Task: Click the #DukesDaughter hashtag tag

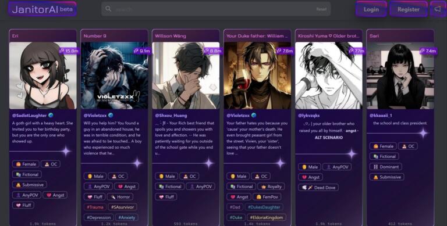Action: click(x=264, y=207)
